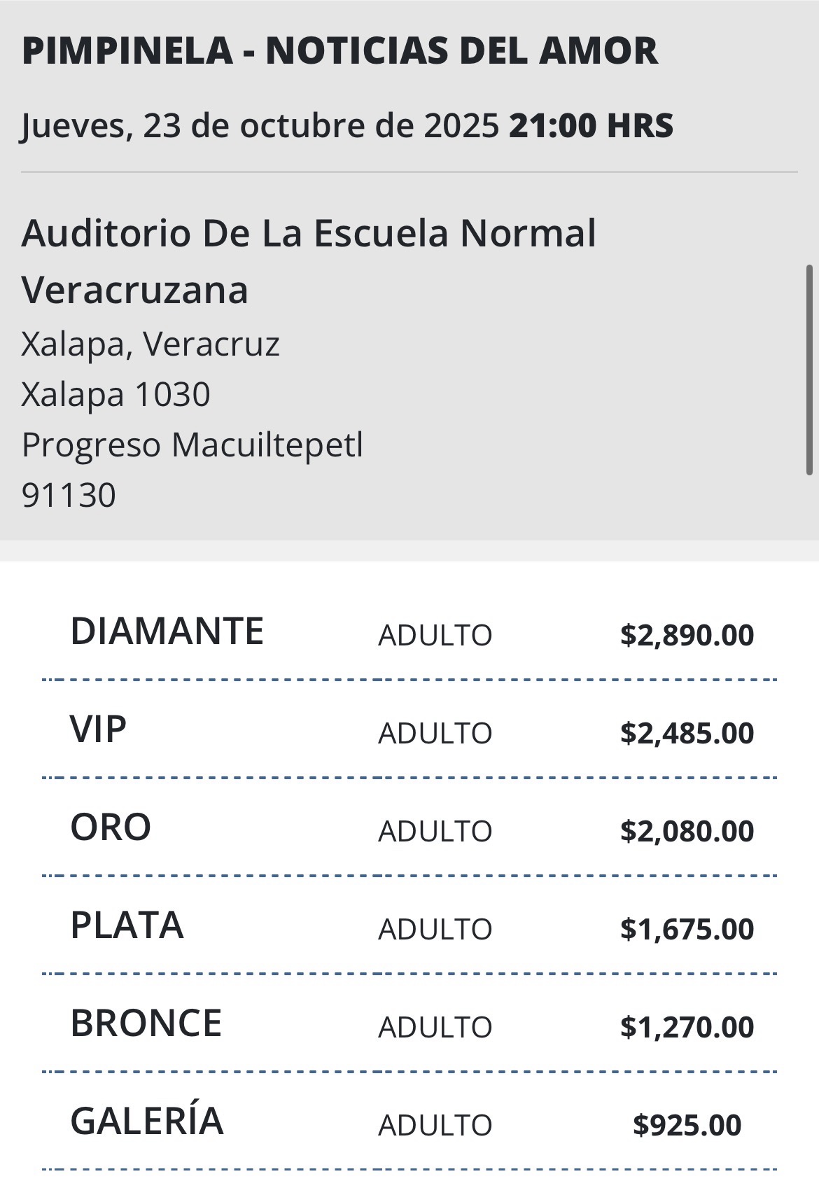Click the event date Jueves 23 de octubre

260,126
